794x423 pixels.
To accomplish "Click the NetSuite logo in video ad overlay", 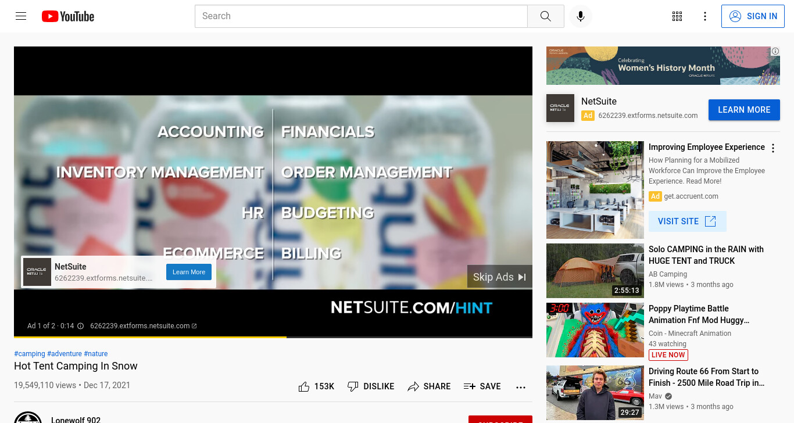I will (x=37, y=272).
